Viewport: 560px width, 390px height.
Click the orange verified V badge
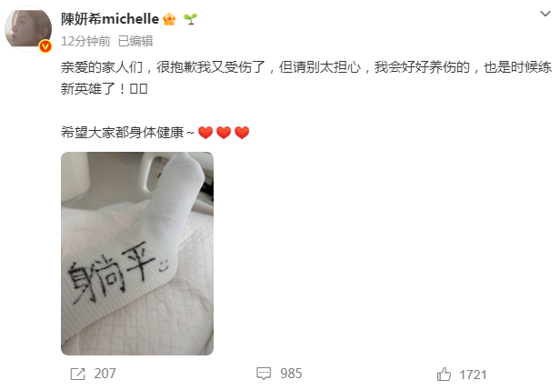[45, 46]
